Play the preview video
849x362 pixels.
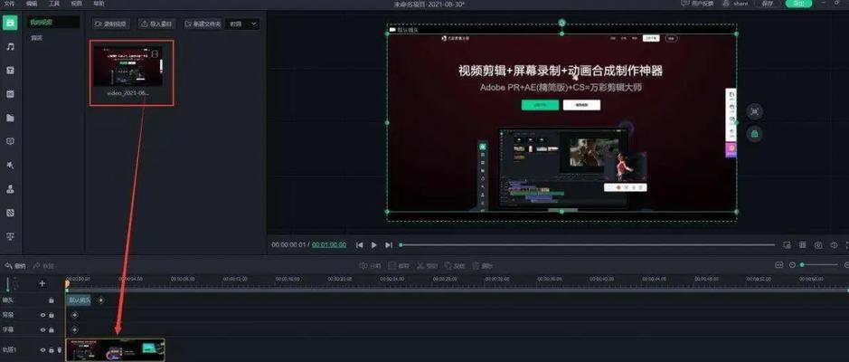click(x=373, y=245)
